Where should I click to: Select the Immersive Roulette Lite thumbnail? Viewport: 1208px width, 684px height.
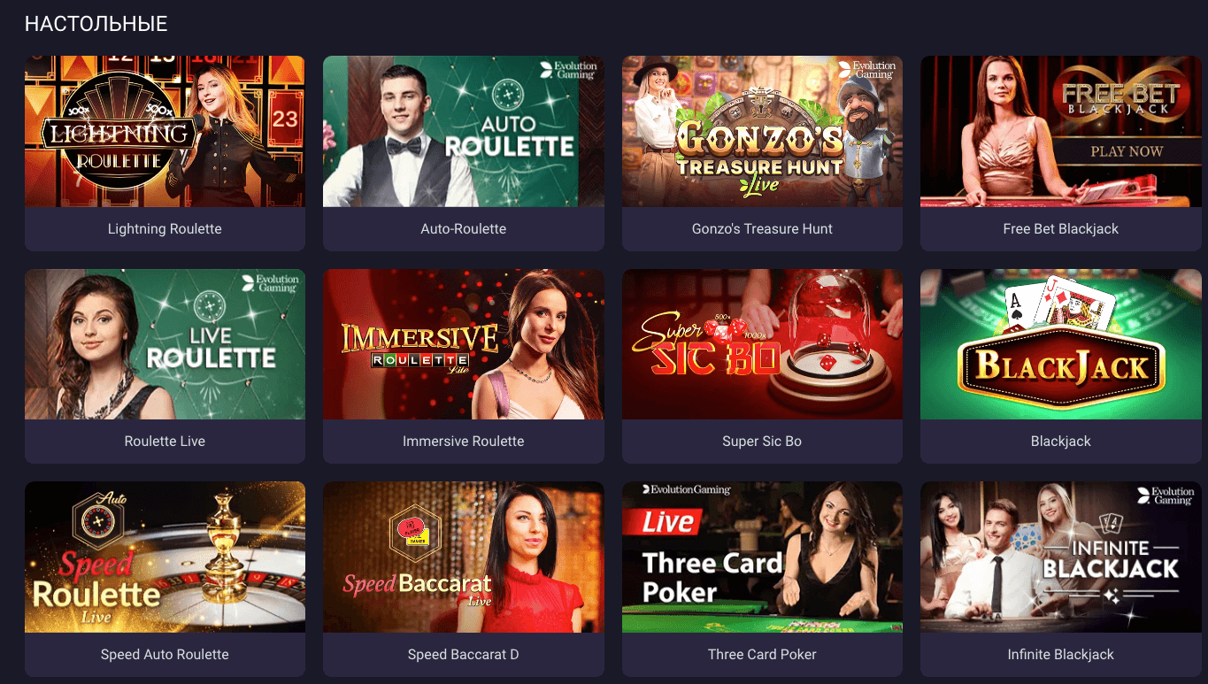point(464,344)
